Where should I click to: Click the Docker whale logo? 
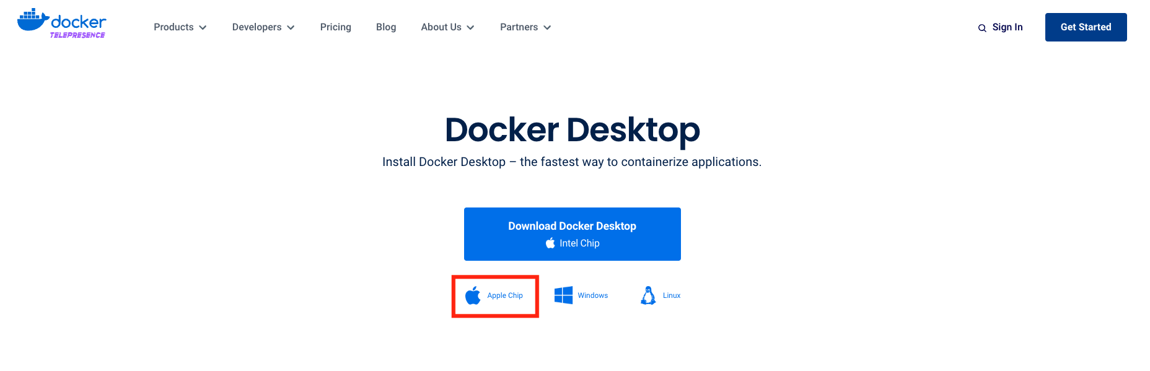click(x=33, y=20)
